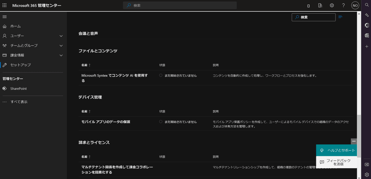
Task: Click the ユーザー person icon
Action: [x=5, y=36]
